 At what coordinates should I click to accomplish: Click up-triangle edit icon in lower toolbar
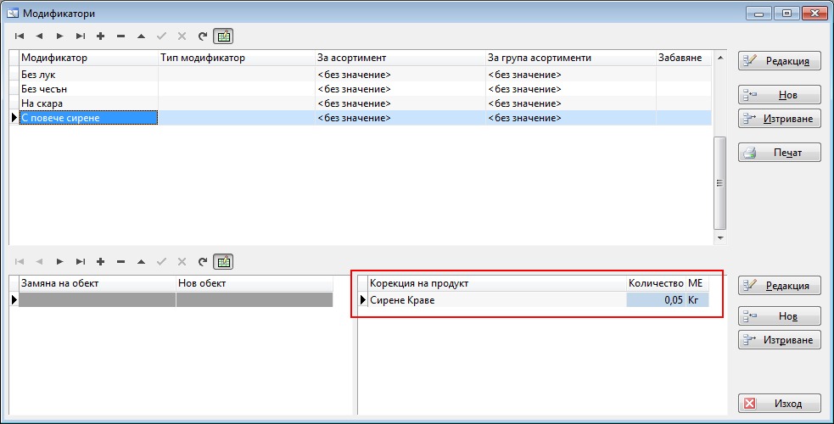tap(141, 261)
